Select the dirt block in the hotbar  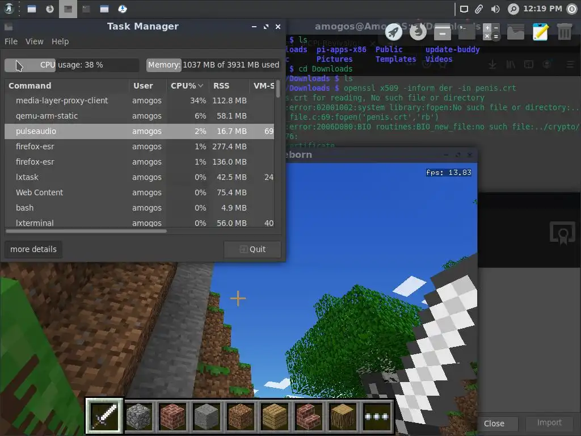coord(241,416)
